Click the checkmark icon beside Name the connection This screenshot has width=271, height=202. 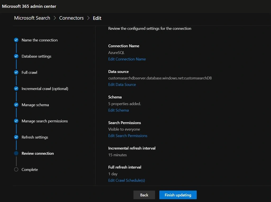click(16, 40)
